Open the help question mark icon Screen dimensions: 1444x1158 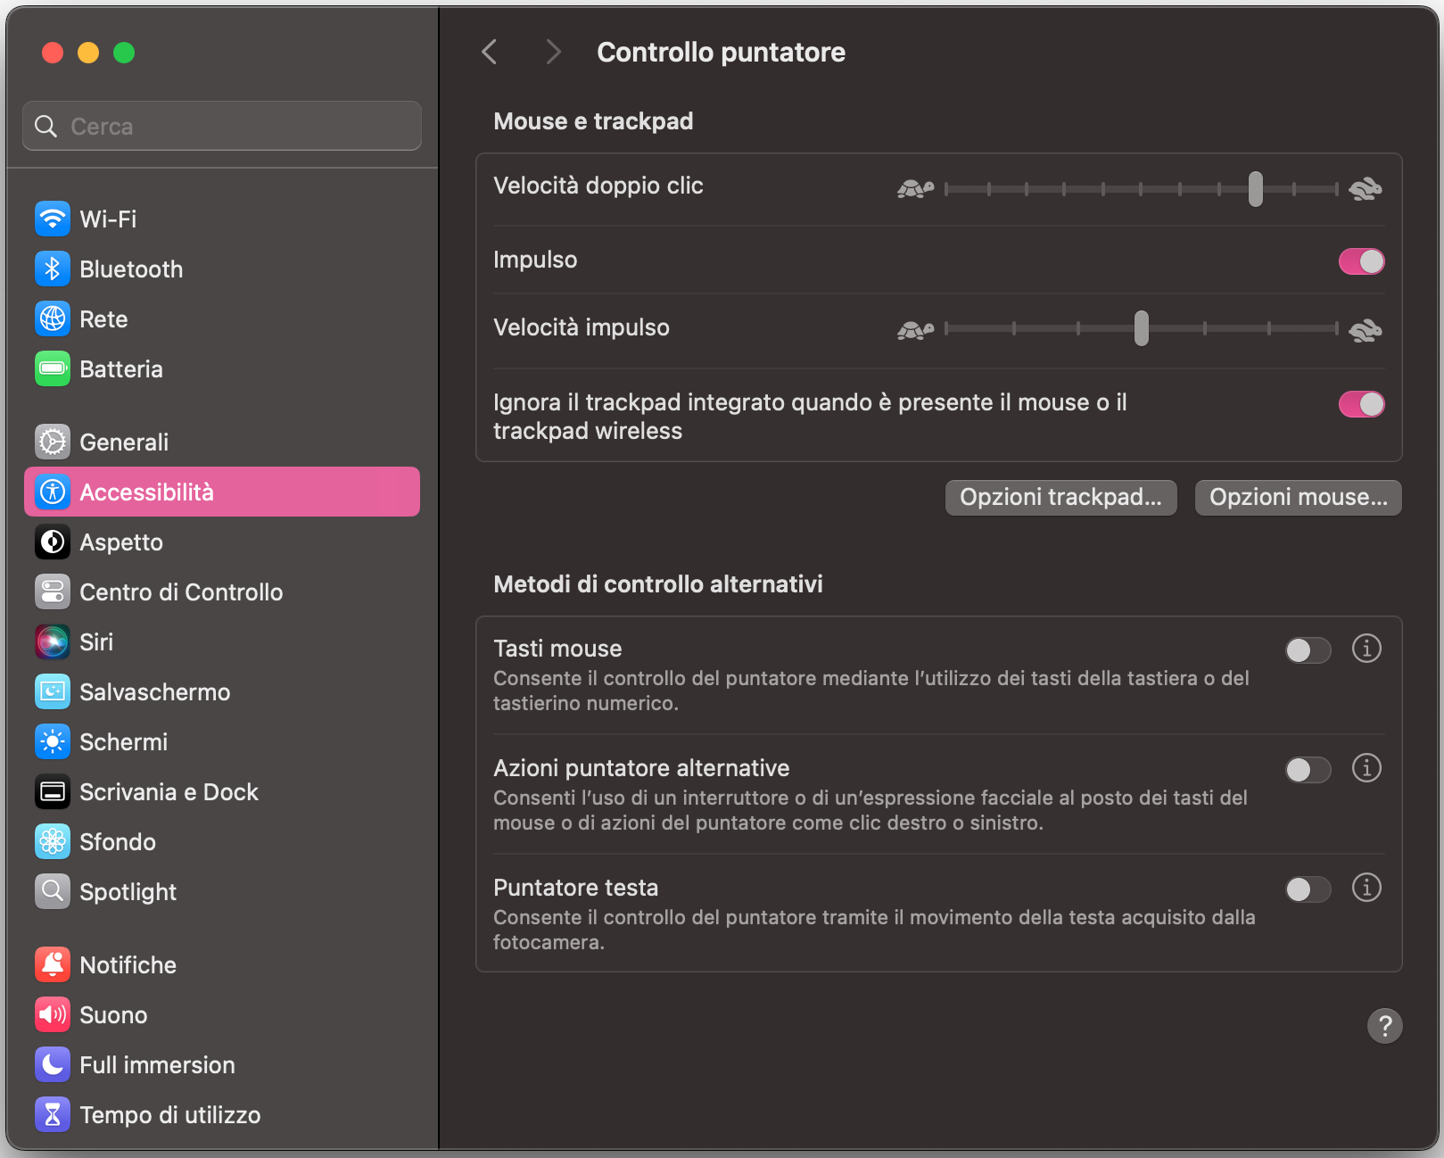(1385, 1026)
